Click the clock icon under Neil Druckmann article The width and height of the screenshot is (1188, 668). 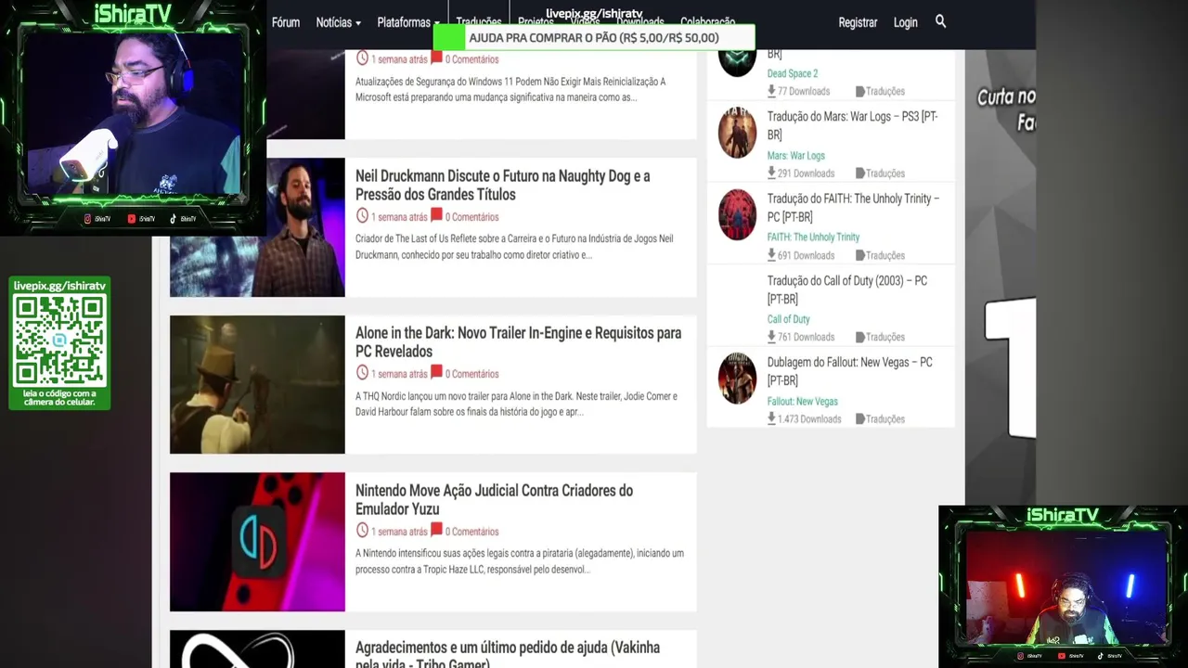click(x=362, y=216)
